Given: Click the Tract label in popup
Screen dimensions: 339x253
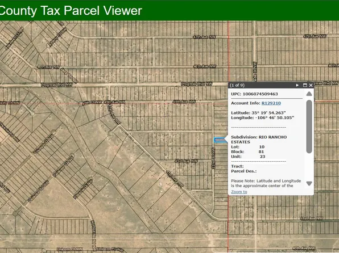Looking at the screenshot, I should click(x=237, y=166).
